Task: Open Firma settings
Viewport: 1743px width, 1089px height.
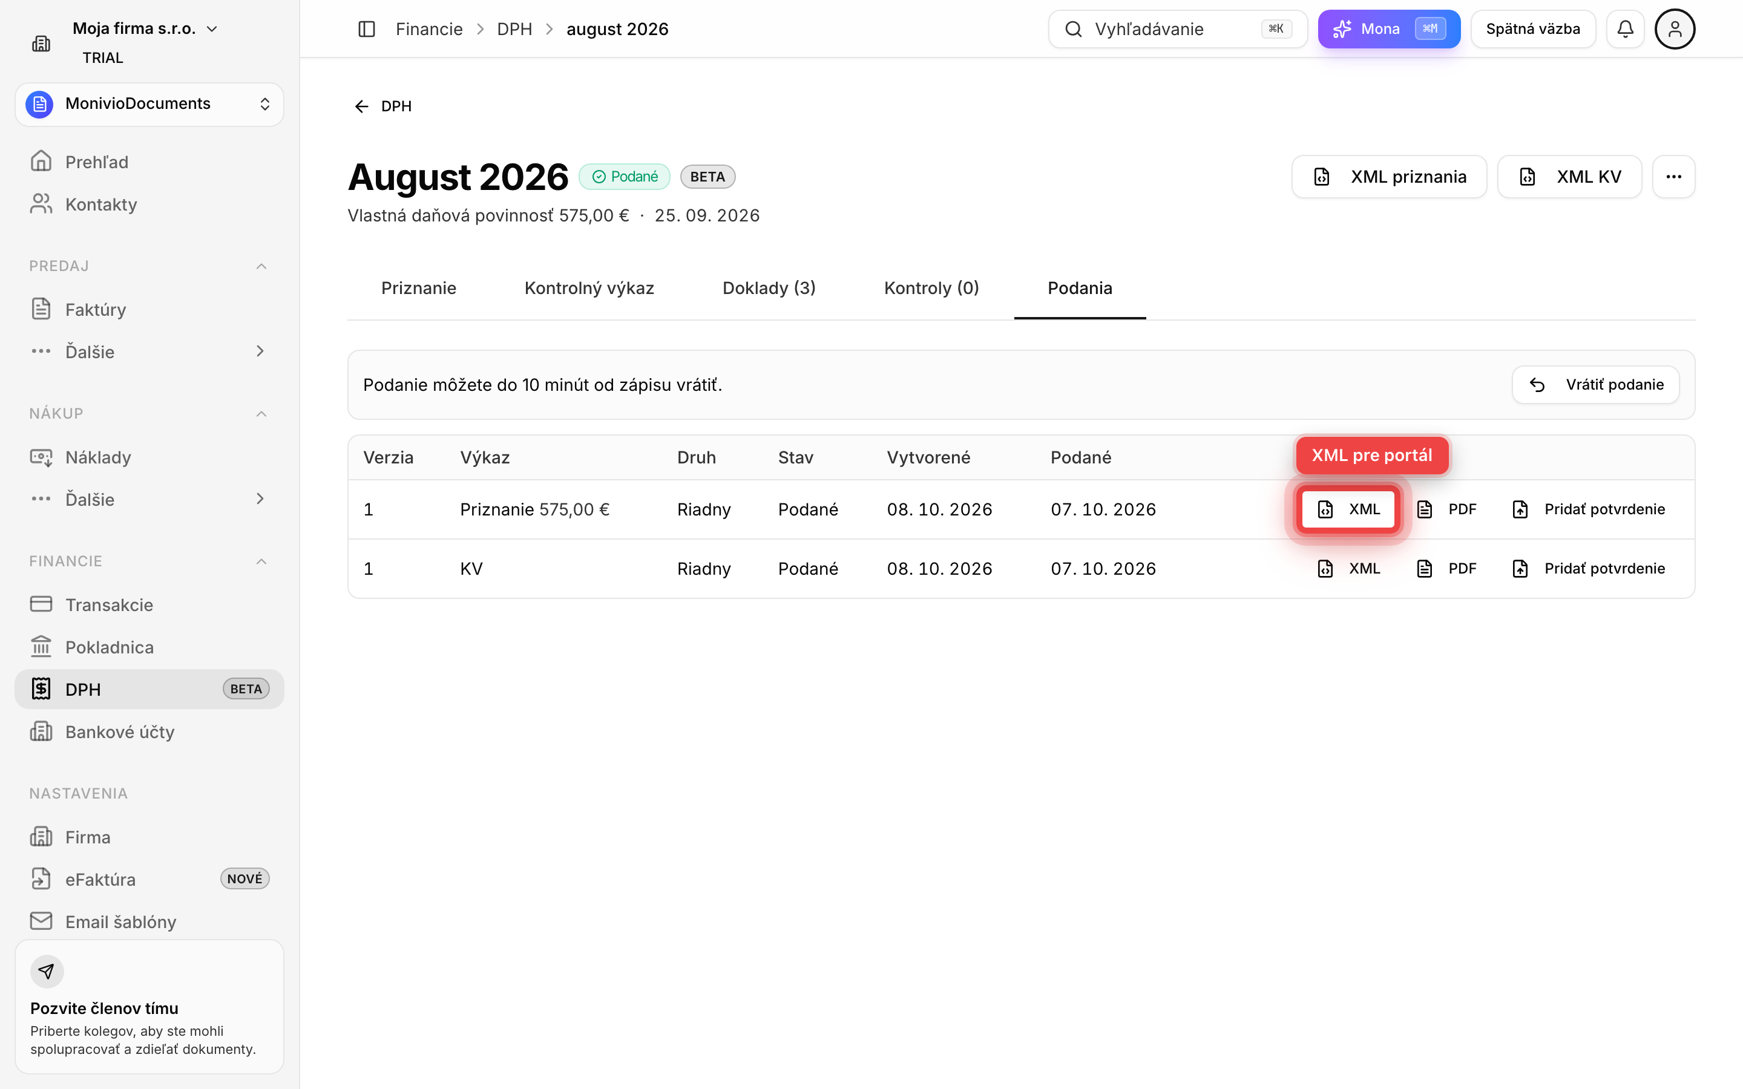Action: [x=149, y=837]
